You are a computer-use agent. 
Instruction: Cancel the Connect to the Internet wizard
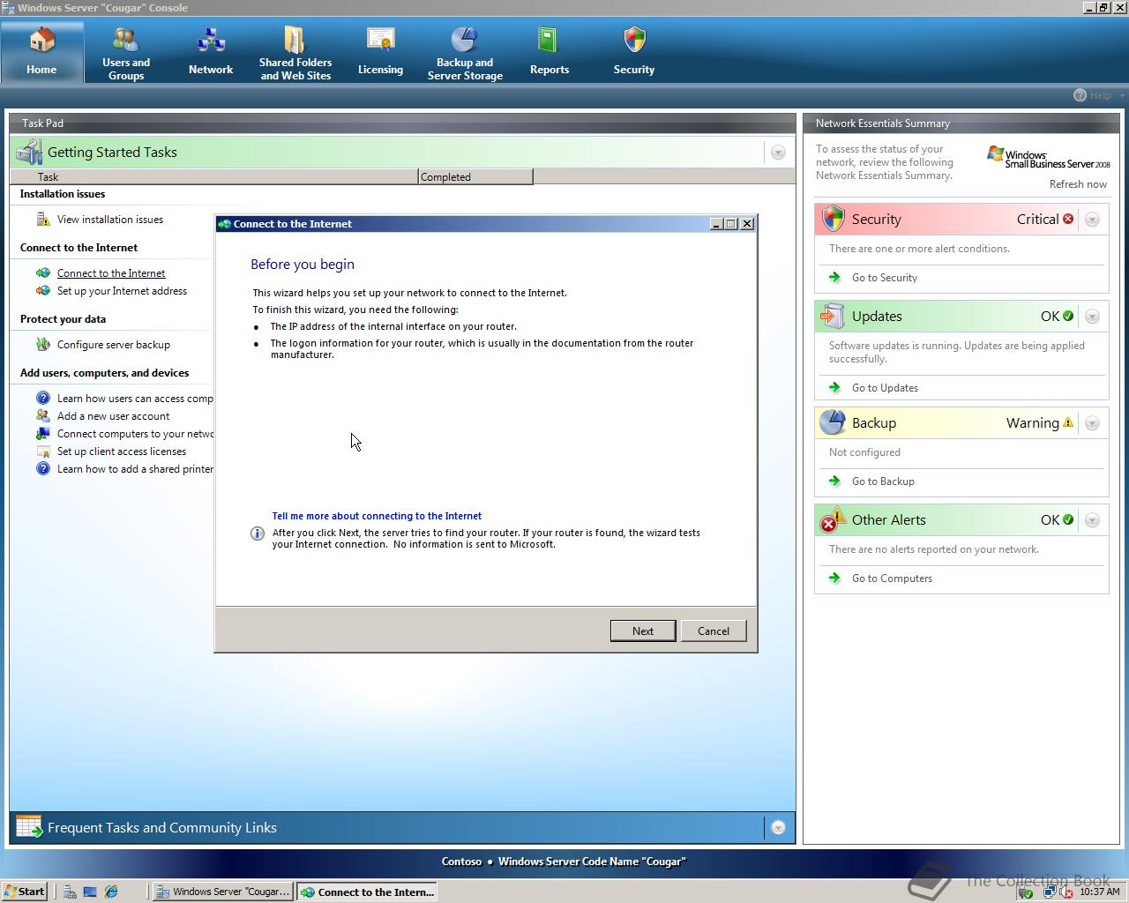(714, 631)
